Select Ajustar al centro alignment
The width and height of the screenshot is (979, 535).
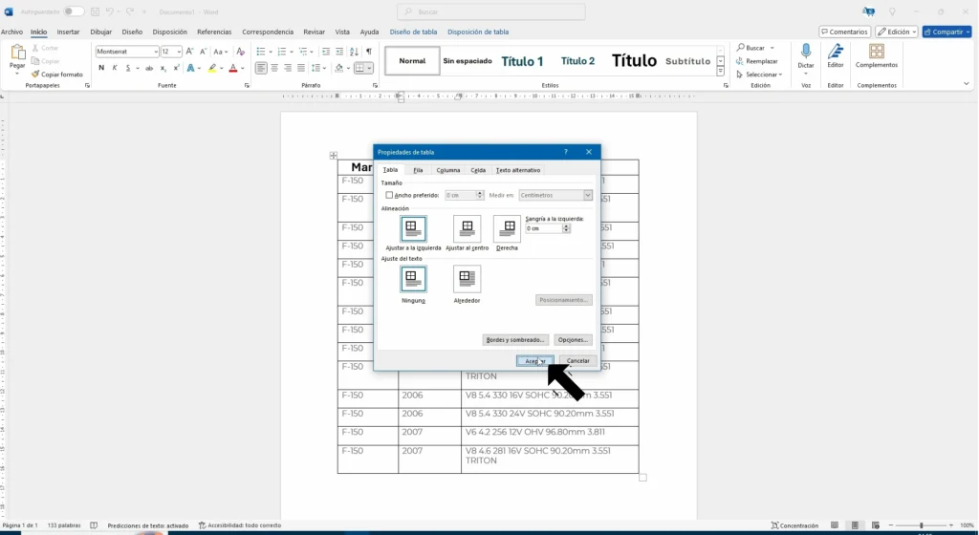click(467, 229)
